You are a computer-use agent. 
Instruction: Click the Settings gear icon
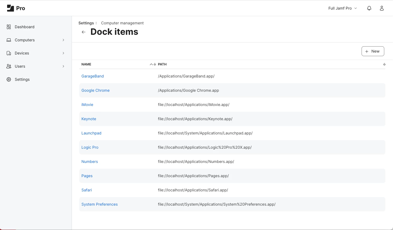tap(9, 79)
